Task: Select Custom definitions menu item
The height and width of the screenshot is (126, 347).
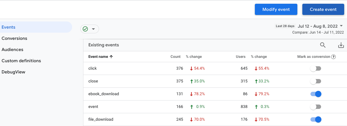Action: point(21,61)
